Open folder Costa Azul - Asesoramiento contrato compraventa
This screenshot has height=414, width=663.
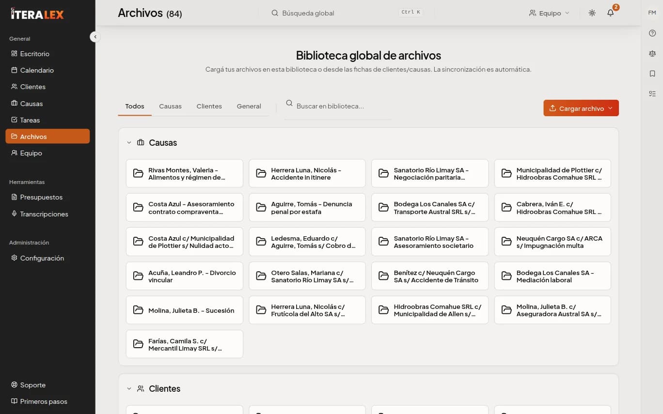185,208
